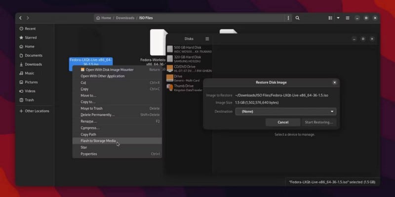This screenshot has width=395, height=197.
Task: Select the Fedora-Workstation ISO file icon
Action: [x=158, y=42]
